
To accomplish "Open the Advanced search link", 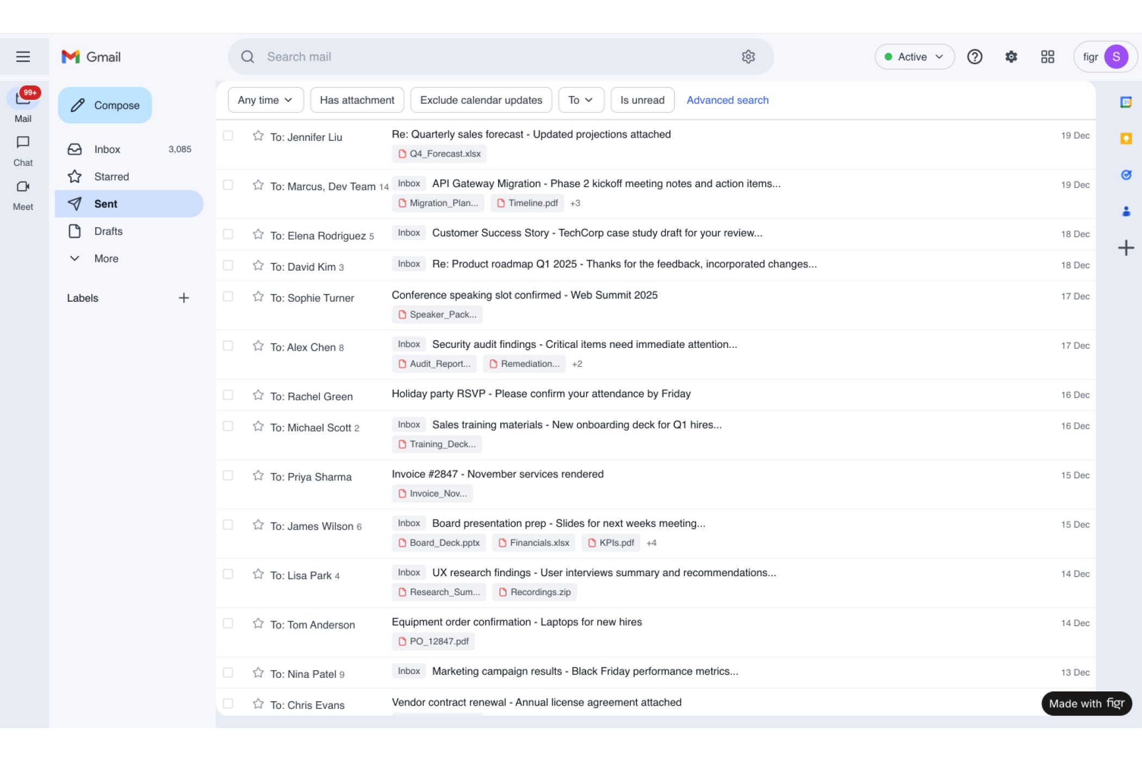I will pyautogui.click(x=727, y=100).
